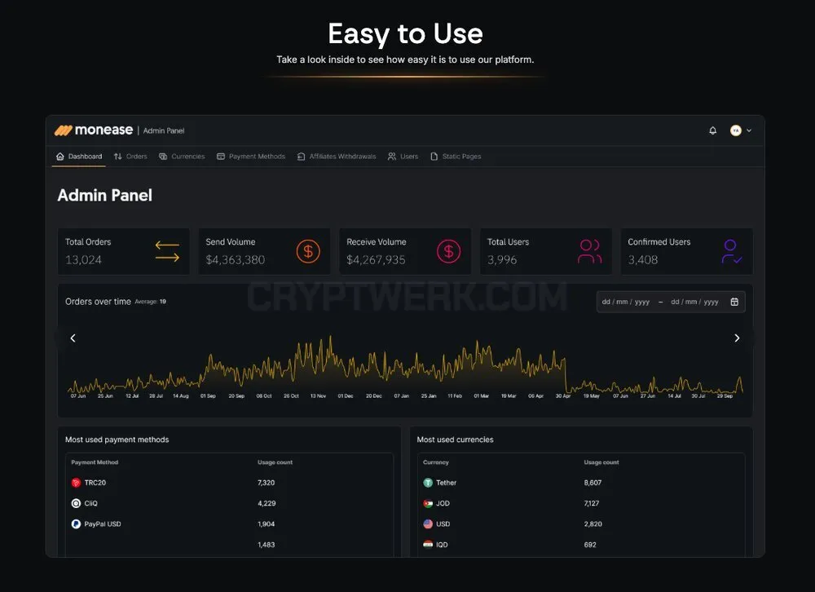The image size is (815, 592).
Task: Click the notification bell icon
Action: (x=712, y=130)
